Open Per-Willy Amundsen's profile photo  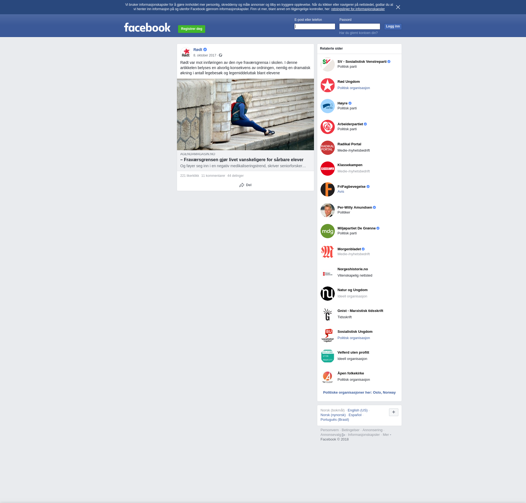(328, 210)
